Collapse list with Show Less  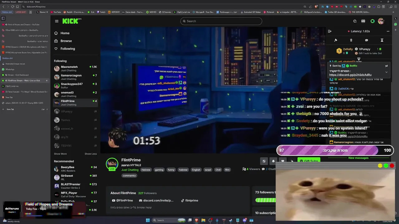pyautogui.click(x=91, y=154)
